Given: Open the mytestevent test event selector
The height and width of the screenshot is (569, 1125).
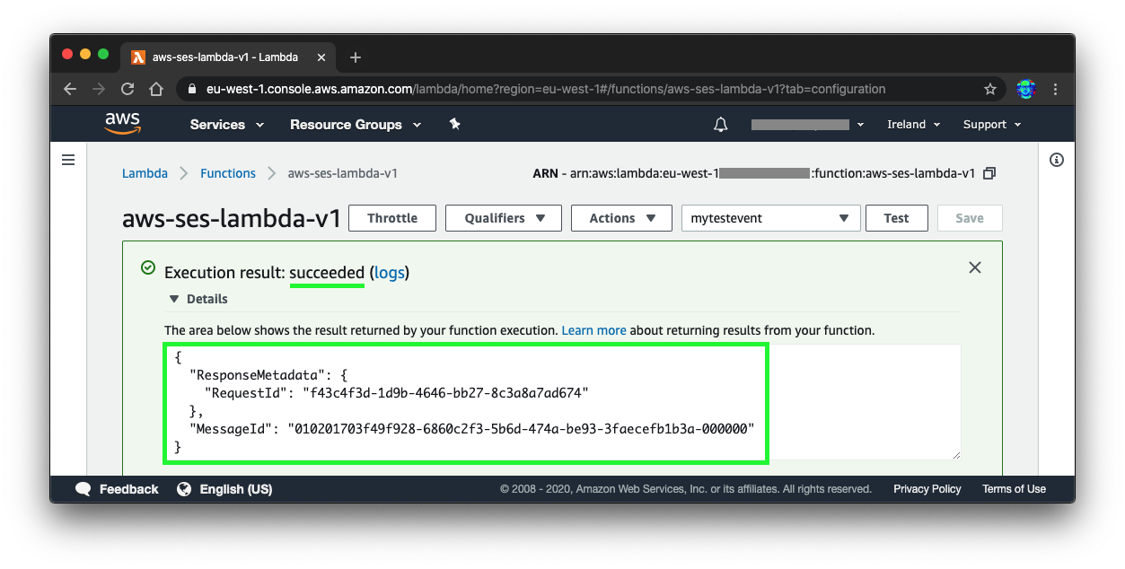Looking at the screenshot, I should [x=770, y=217].
